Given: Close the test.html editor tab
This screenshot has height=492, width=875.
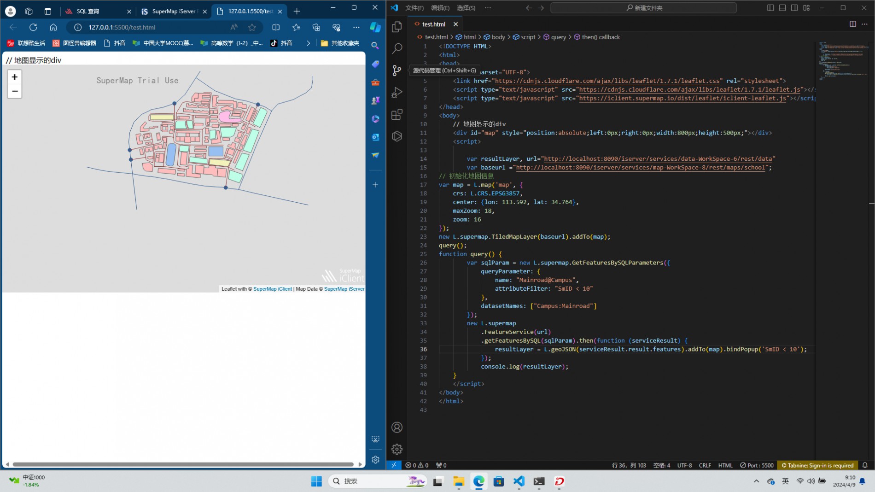Looking at the screenshot, I should pos(455,24).
